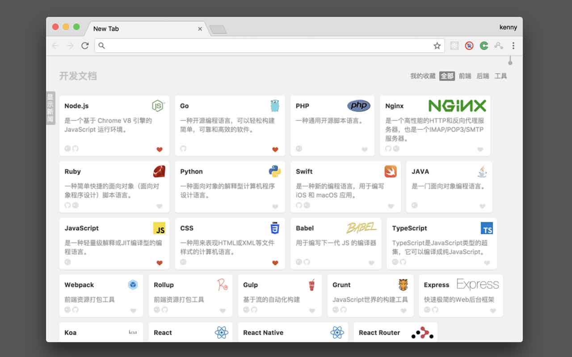
Task: Click the green C extension icon
Action: tap(484, 46)
